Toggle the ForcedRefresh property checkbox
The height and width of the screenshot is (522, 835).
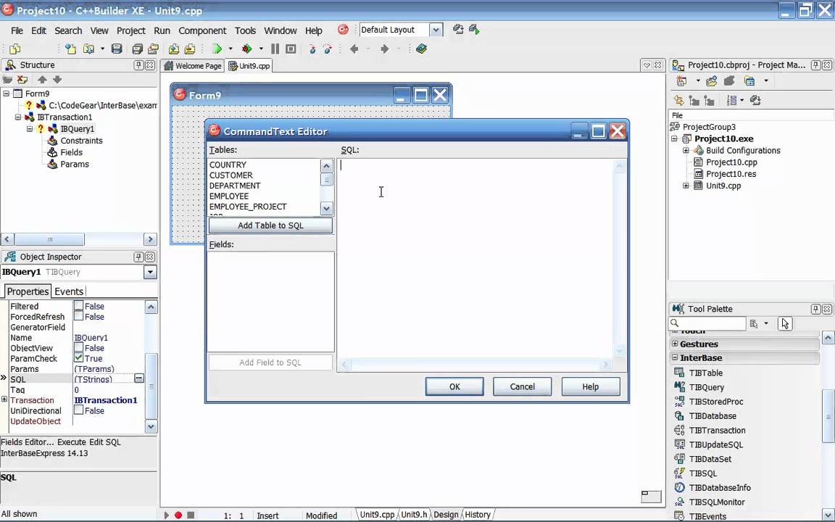click(x=78, y=316)
